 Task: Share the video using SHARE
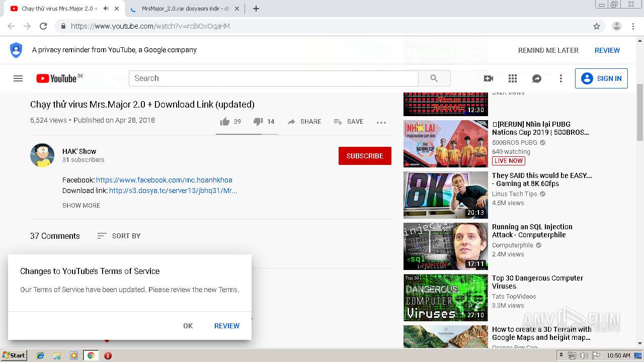(x=304, y=122)
